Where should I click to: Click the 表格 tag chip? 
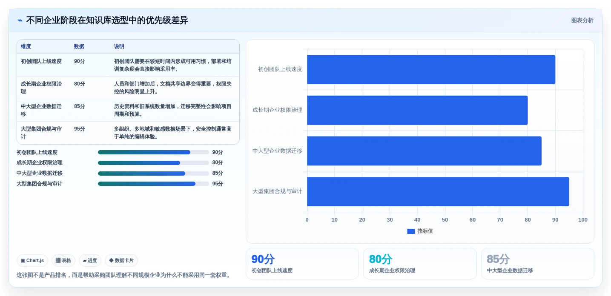pos(63,260)
